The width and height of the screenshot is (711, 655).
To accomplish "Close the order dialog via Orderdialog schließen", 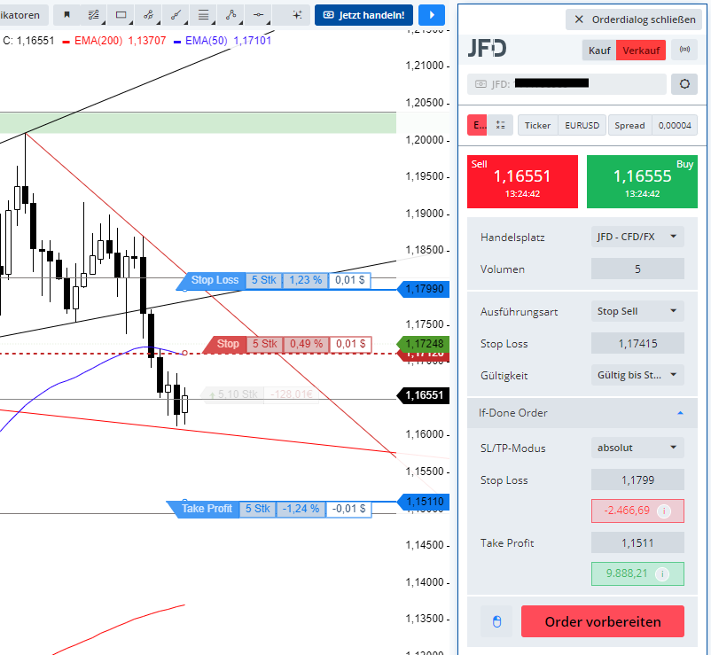I will tap(634, 19).
